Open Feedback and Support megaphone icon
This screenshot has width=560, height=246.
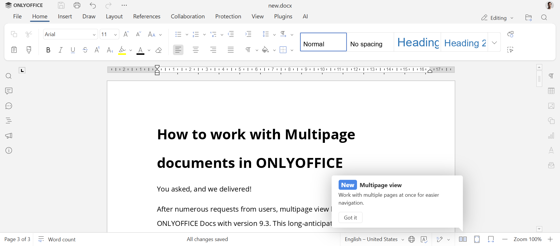tap(9, 136)
